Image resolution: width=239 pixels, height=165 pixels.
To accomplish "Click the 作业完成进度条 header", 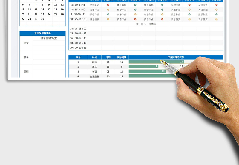I will (x=176, y=57).
